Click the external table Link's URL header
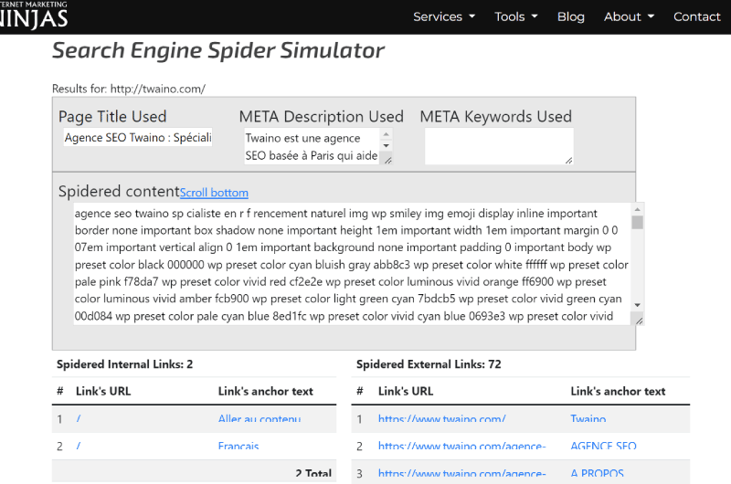The image size is (731, 484). click(x=406, y=391)
